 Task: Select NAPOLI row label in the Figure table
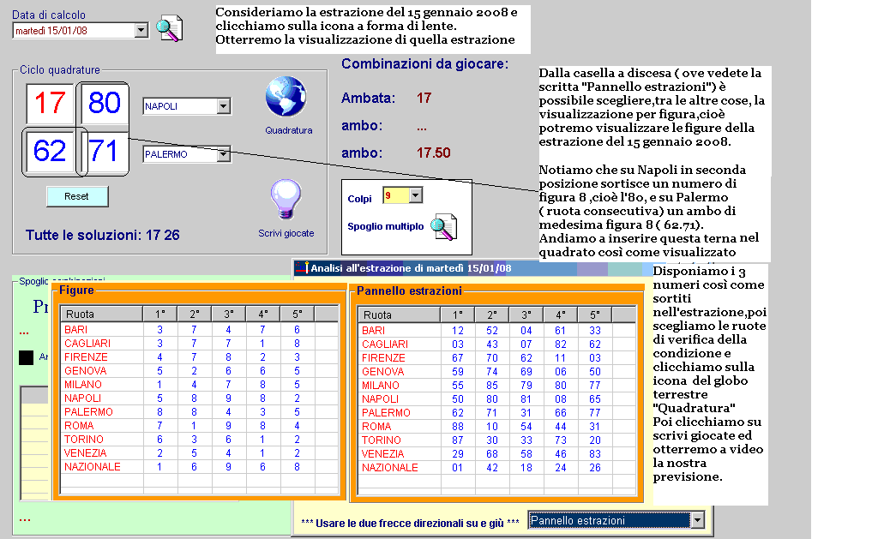click(x=82, y=398)
